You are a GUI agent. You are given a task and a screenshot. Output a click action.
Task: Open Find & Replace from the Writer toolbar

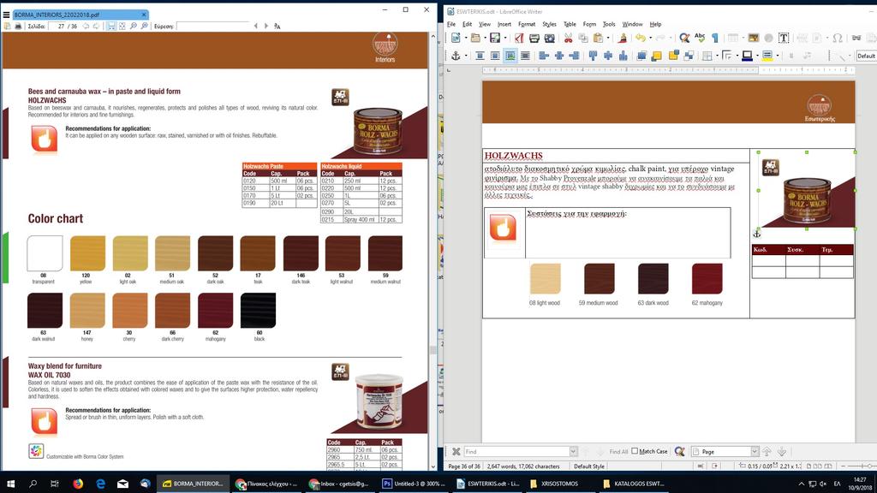pyautogui.click(x=684, y=38)
